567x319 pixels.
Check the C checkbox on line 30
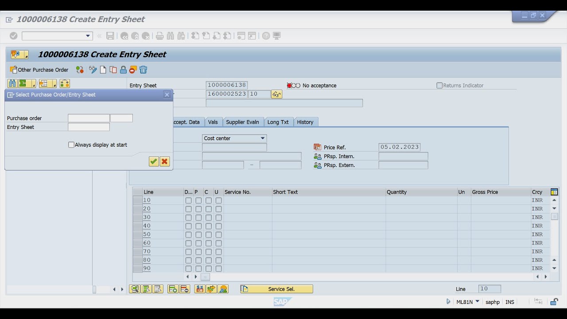click(x=209, y=218)
